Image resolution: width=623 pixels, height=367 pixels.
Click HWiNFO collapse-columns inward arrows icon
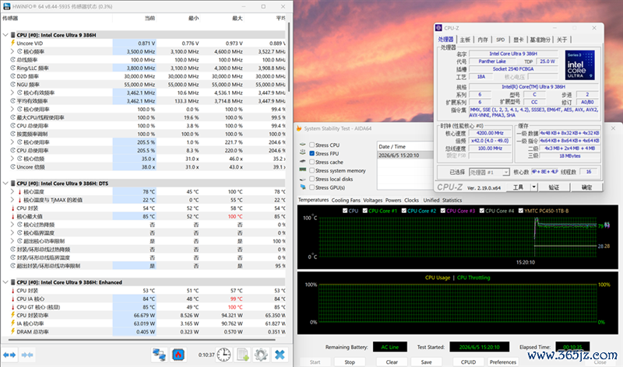(x=27, y=355)
